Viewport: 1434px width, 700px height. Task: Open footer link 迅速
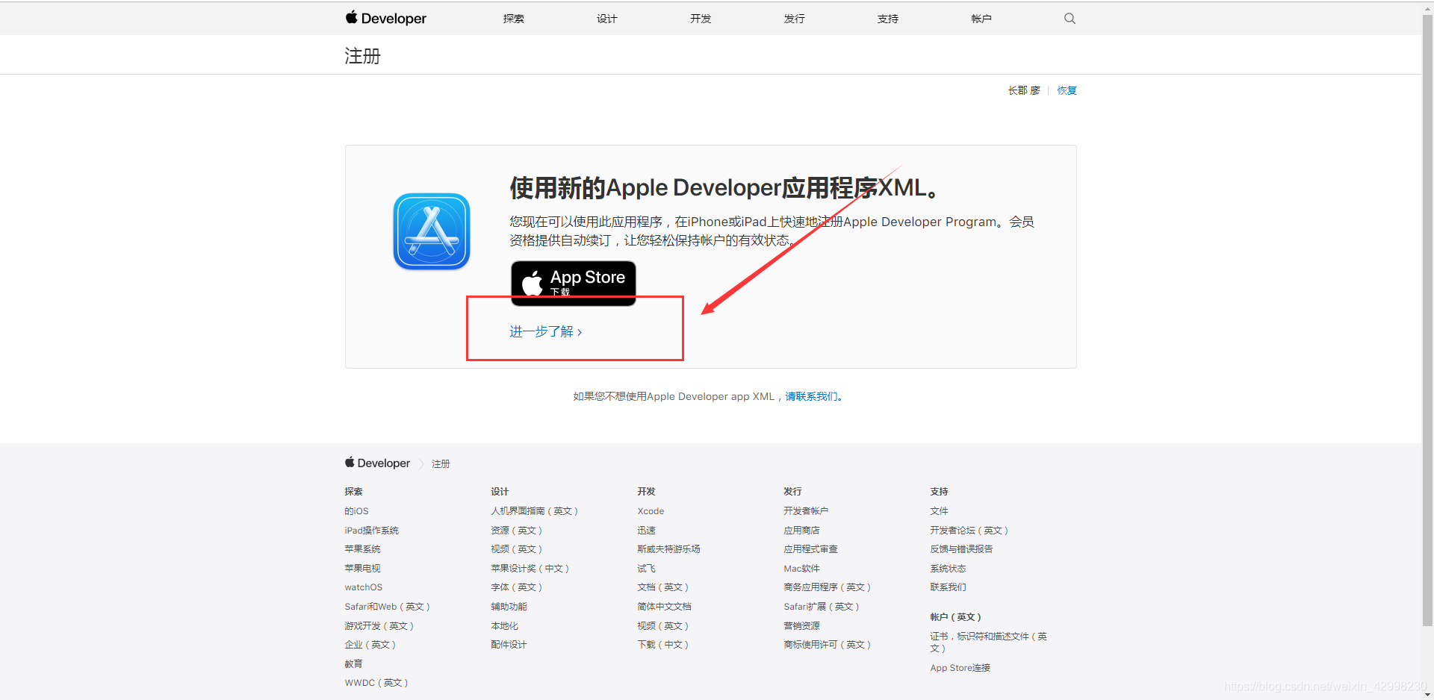(646, 531)
